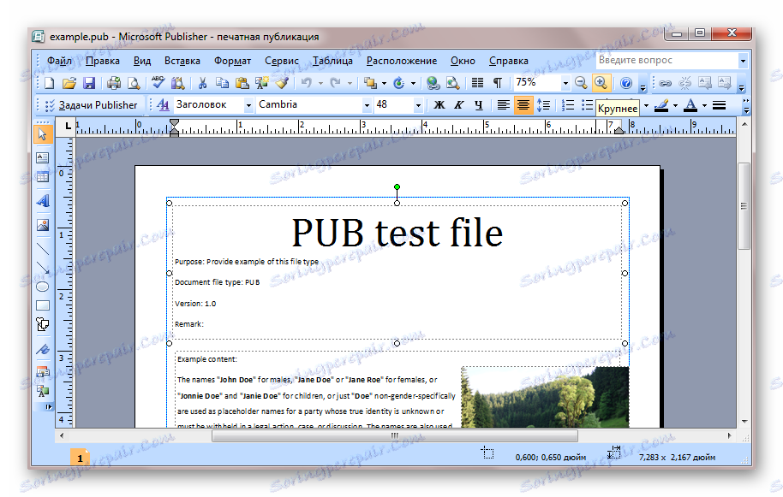Screen dimensions: 783x497
Task: Open the font size 48 dropdown
Action: [x=418, y=105]
